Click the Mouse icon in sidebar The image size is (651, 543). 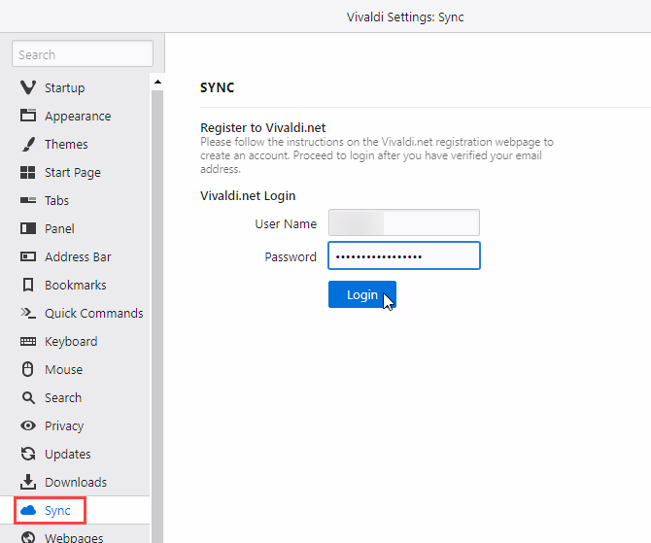28,369
